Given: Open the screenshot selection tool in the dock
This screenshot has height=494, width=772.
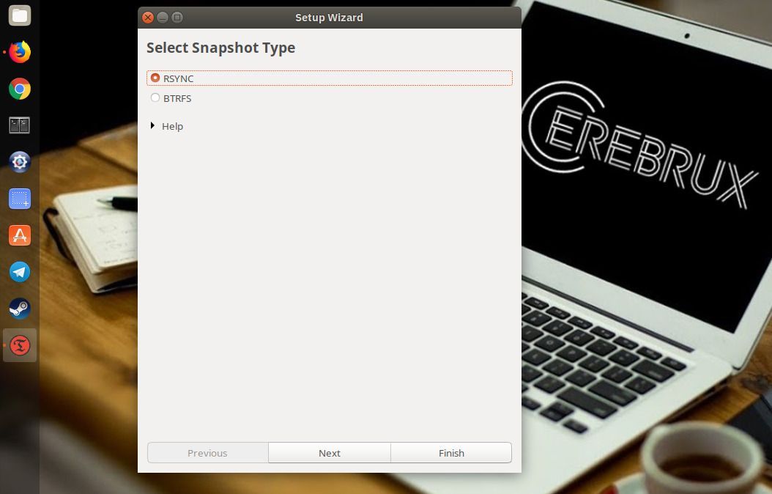Looking at the screenshot, I should [18, 198].
